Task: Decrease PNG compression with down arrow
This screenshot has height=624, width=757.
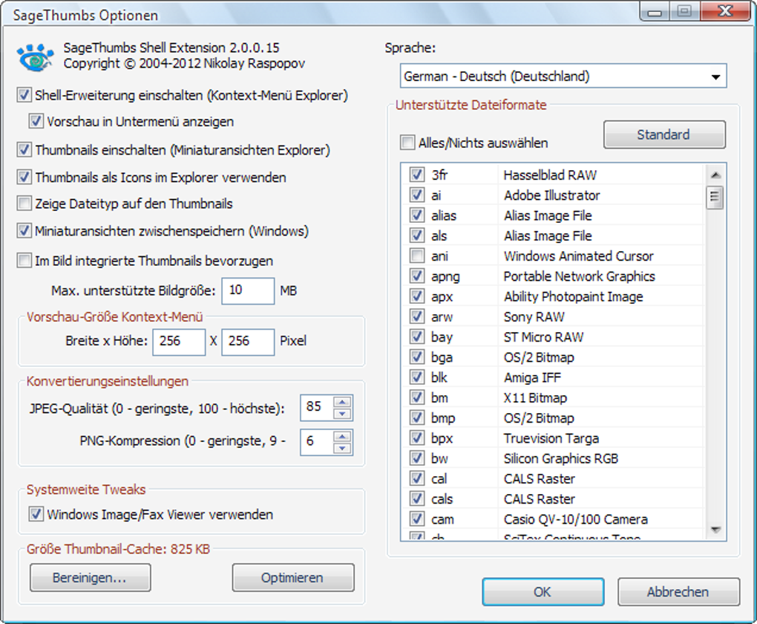Action: 342,448
